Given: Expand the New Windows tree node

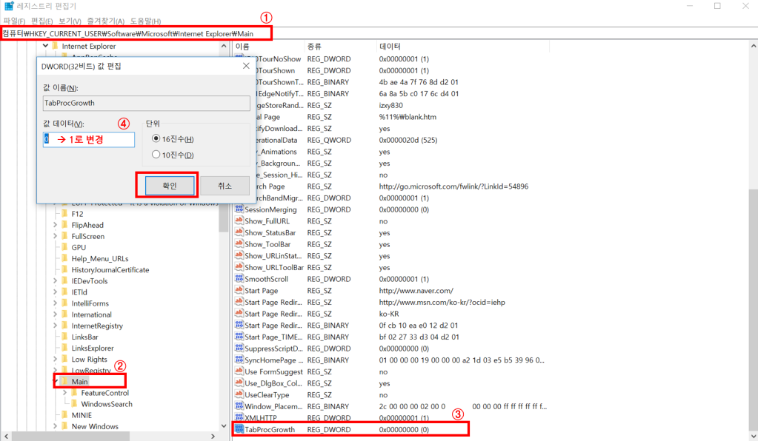Looking at the screenshot, I should [55, 426].
